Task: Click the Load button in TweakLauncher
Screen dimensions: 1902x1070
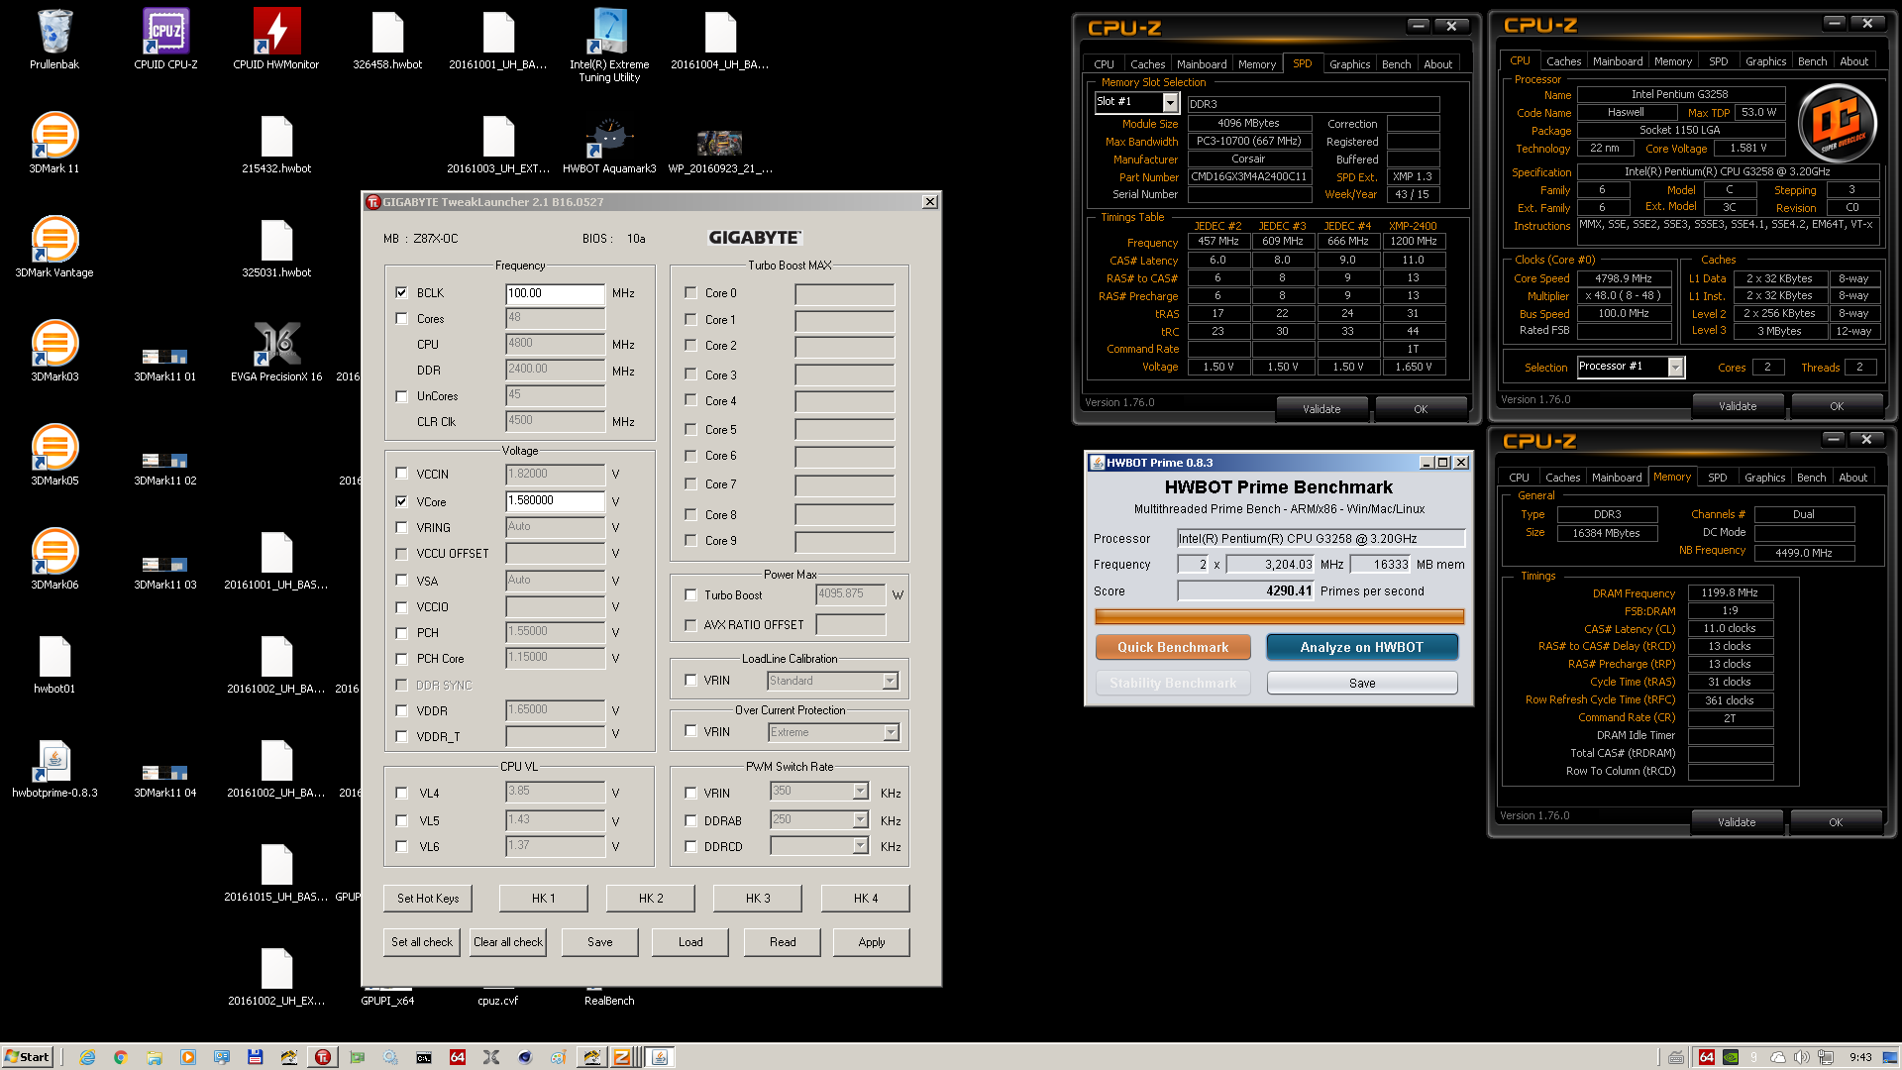Action: [690, 942]
